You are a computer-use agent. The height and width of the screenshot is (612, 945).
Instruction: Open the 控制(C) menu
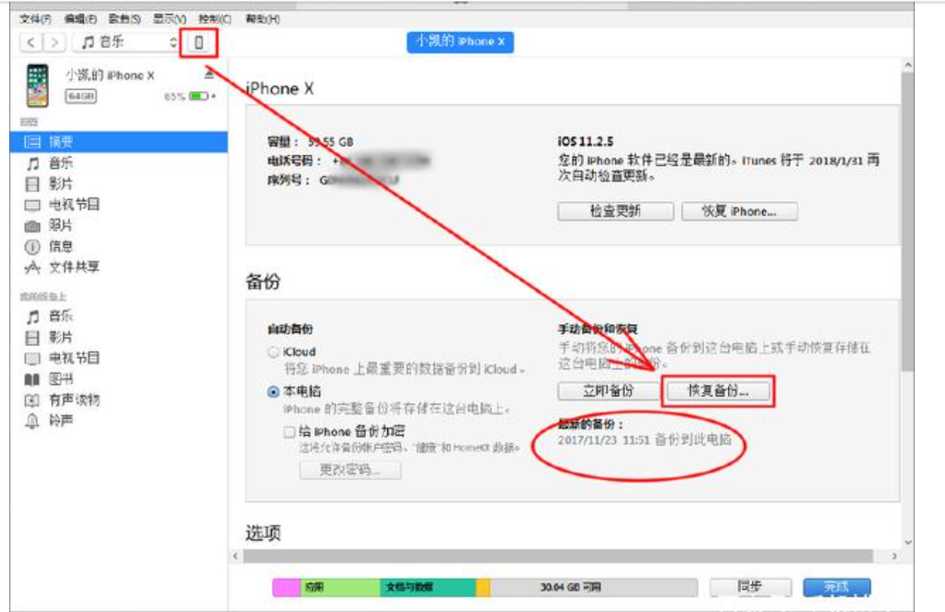214,18
